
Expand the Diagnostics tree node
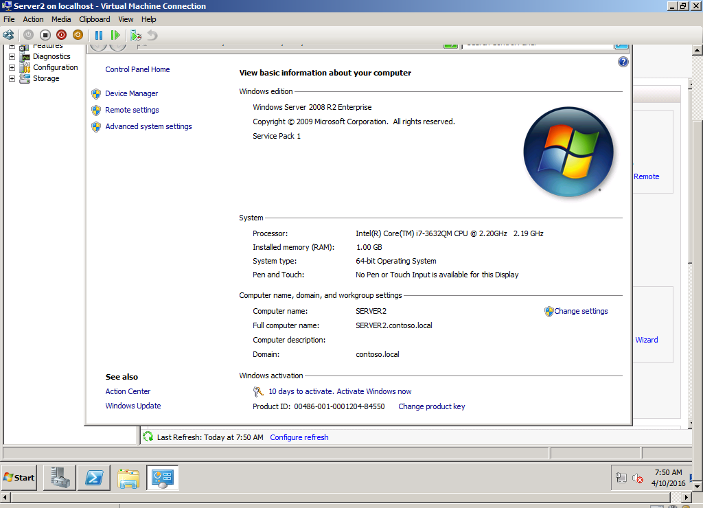pos(12,56)
